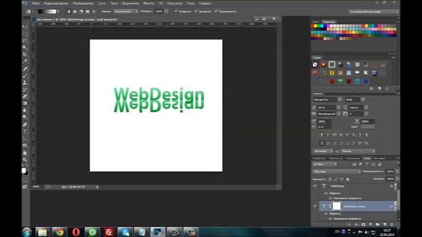
Task: Open the 3D menu
Action: click(161, 3)
